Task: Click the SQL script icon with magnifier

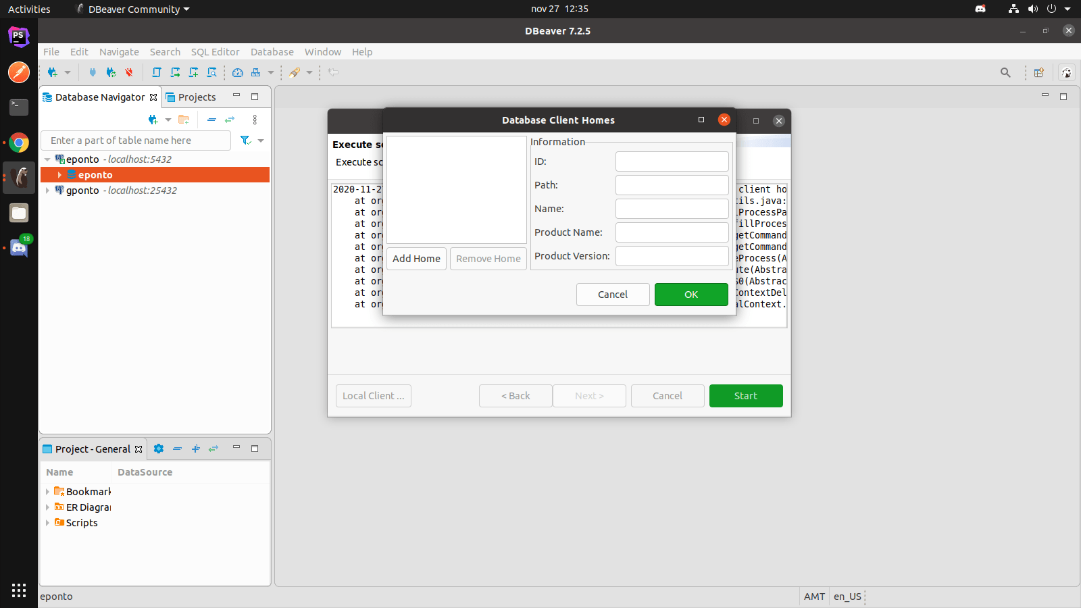Action: coord(211,72)
